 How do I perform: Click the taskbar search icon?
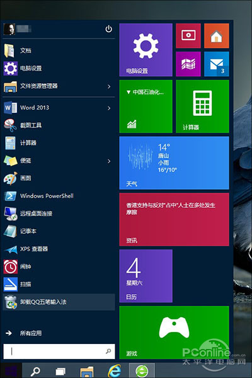(x=35, y=371)
